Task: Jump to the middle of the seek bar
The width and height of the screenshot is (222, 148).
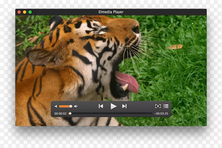Action: (111, 113)
